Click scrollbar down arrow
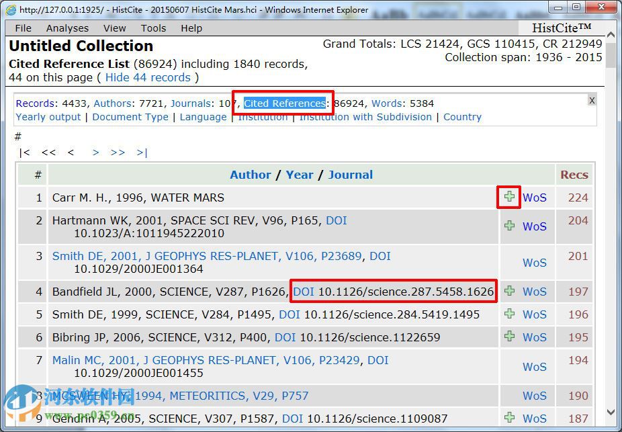This screenshot has width=622, height=432. click(x=611, y=413)
